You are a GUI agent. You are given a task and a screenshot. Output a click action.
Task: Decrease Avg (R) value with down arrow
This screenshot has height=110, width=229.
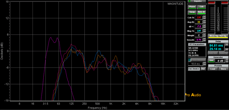pyautogui.click(x=205, y=23)
